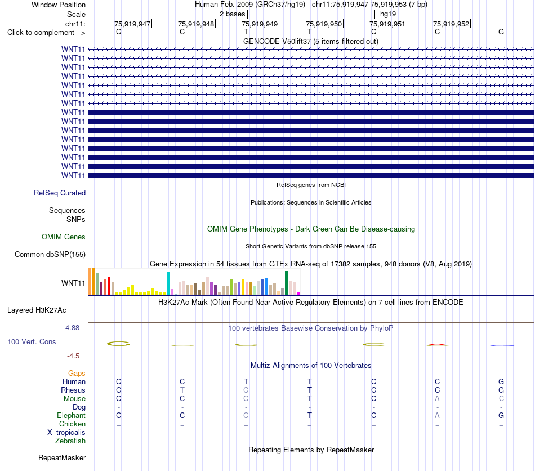Open the OMIM Gene Phenotypes track title
The height and width of the screenshot is (471, 535).
311,229
